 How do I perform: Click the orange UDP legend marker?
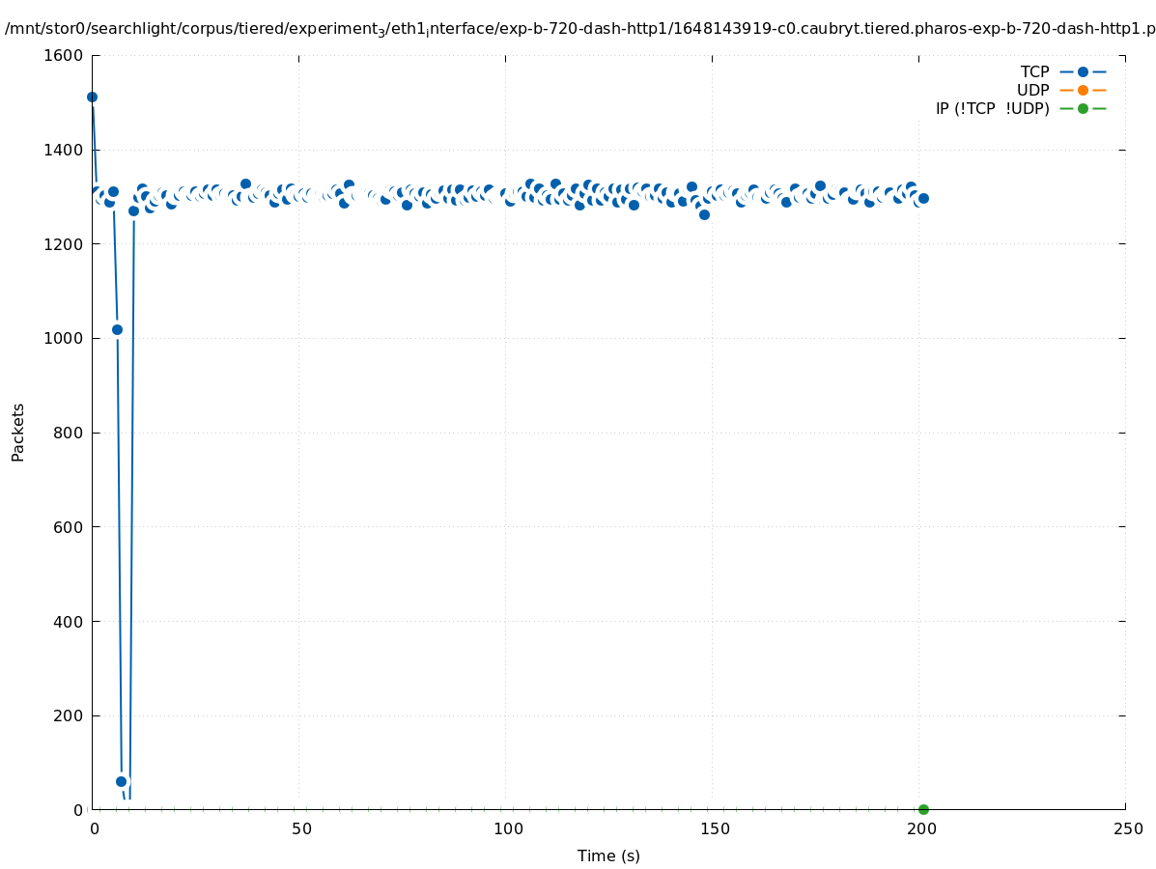[x=1083, y=90]
